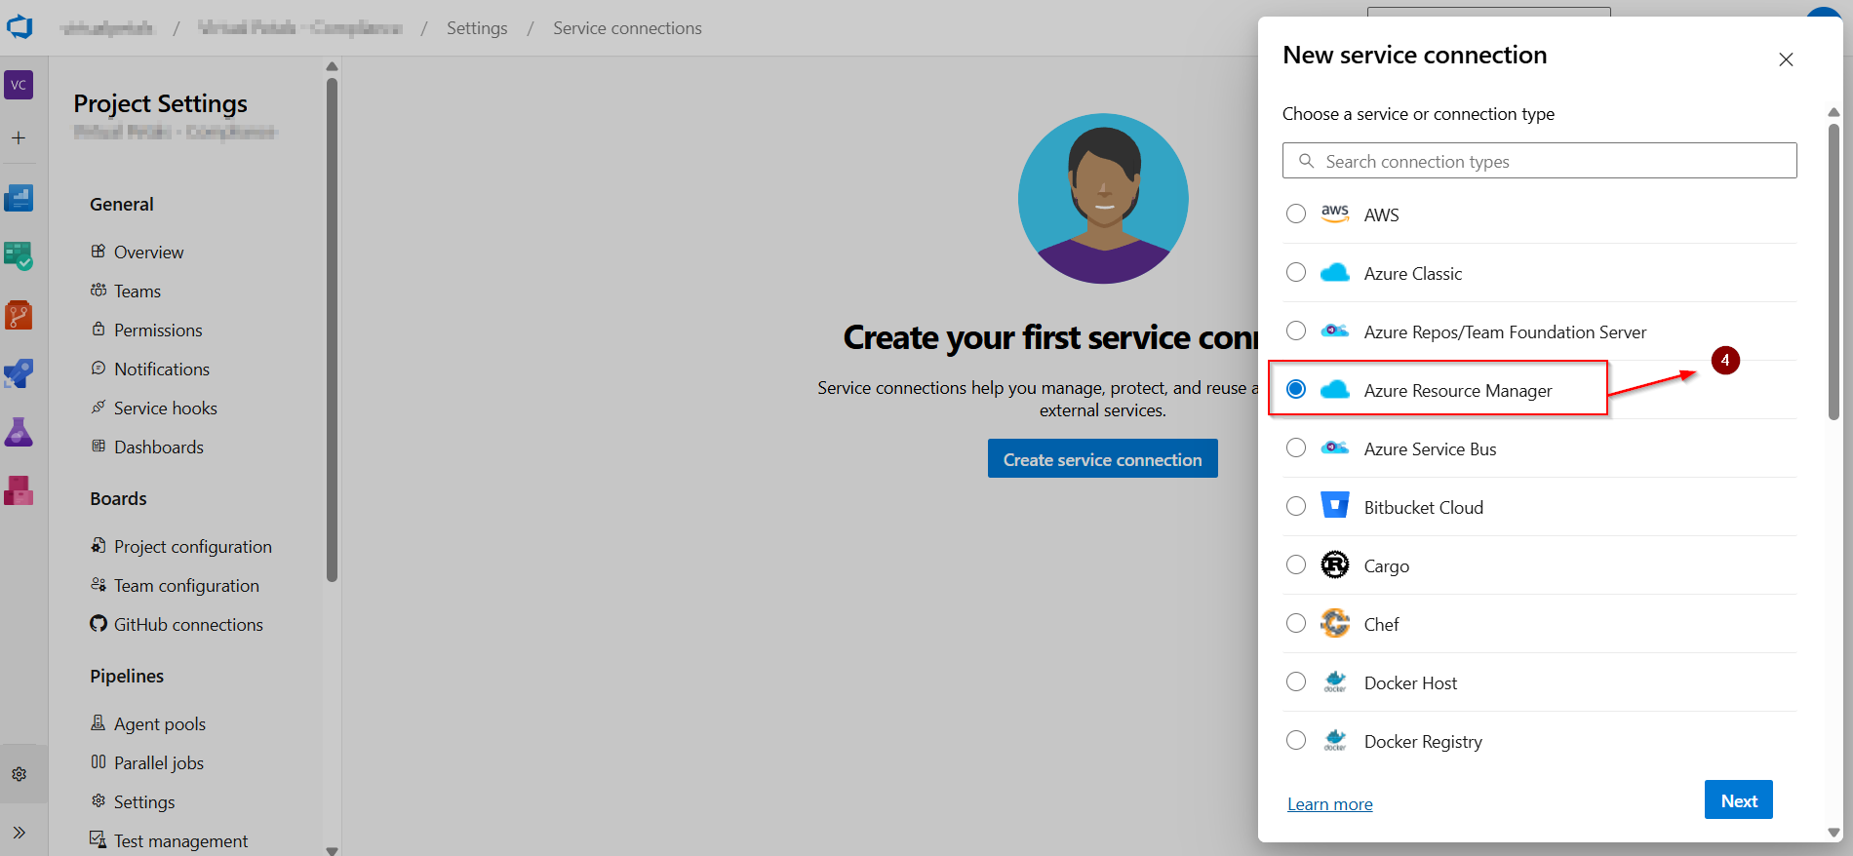The height and width of the screenshot is (856, 1853).
Task: Select Azure Resource Manager radio button
Action: point(1296,389)
